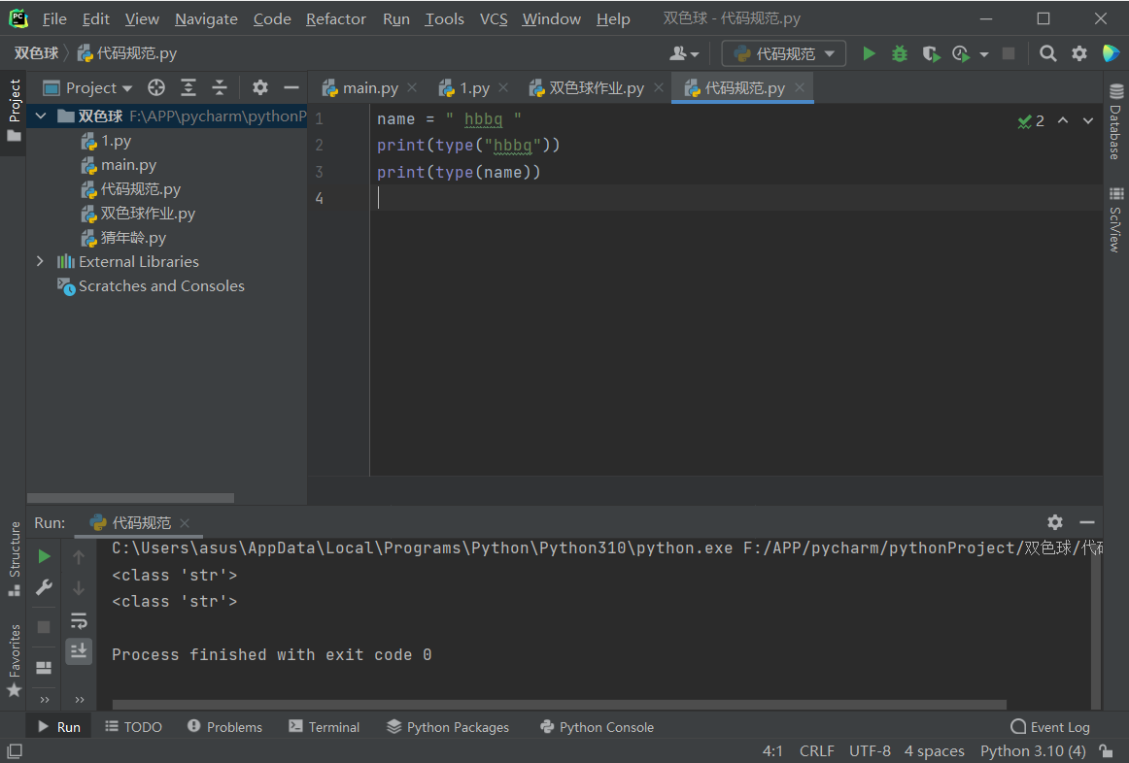Screen dimensions: 1129x763
Task: Toggle read-only lock in status bar
Action: click(x=1106, y=751)
